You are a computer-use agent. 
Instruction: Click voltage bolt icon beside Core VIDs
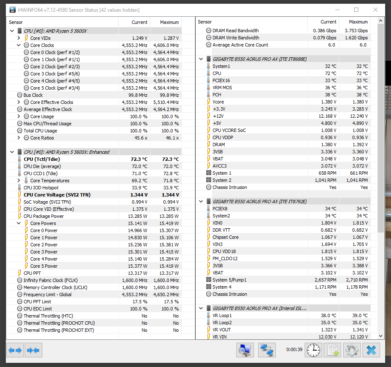26,38
